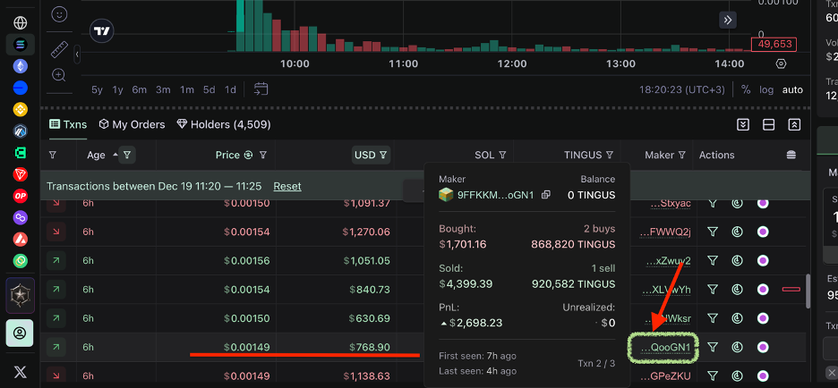Switch to the Holders tab

(224, 124)
